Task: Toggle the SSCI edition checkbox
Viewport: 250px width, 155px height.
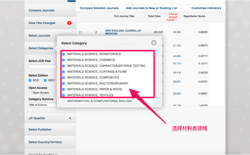Action: tap(45, 80)
